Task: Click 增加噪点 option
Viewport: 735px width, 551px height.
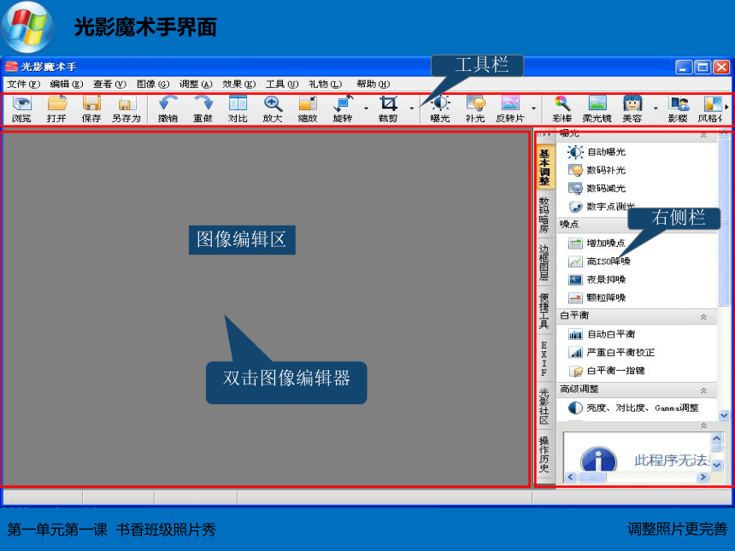Action: (597, 243)
